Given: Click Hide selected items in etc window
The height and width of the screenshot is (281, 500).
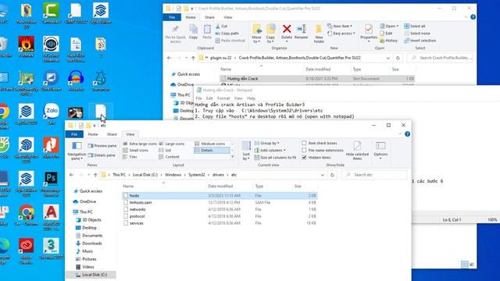Looking at the screenshot, I should click(357, 151).
